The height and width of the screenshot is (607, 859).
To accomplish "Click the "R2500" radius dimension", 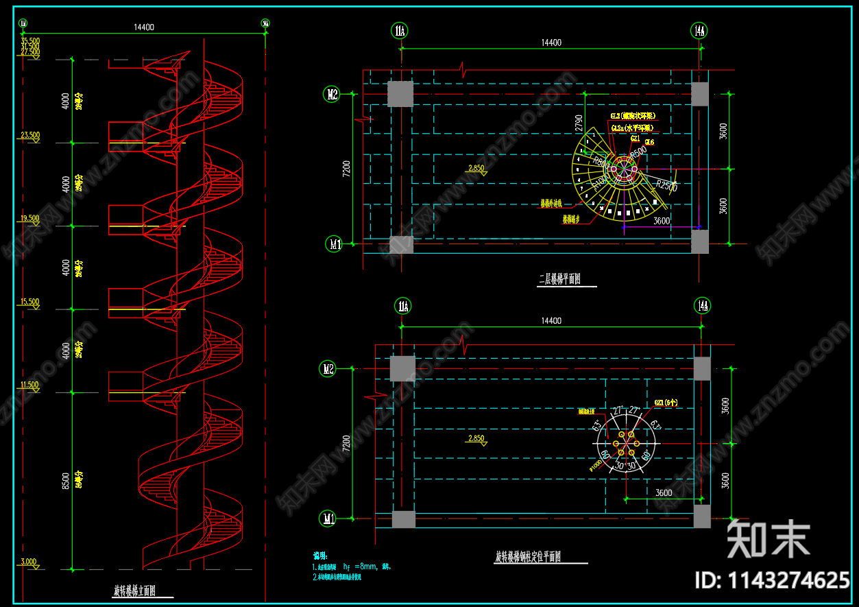I will pos(666,185).
